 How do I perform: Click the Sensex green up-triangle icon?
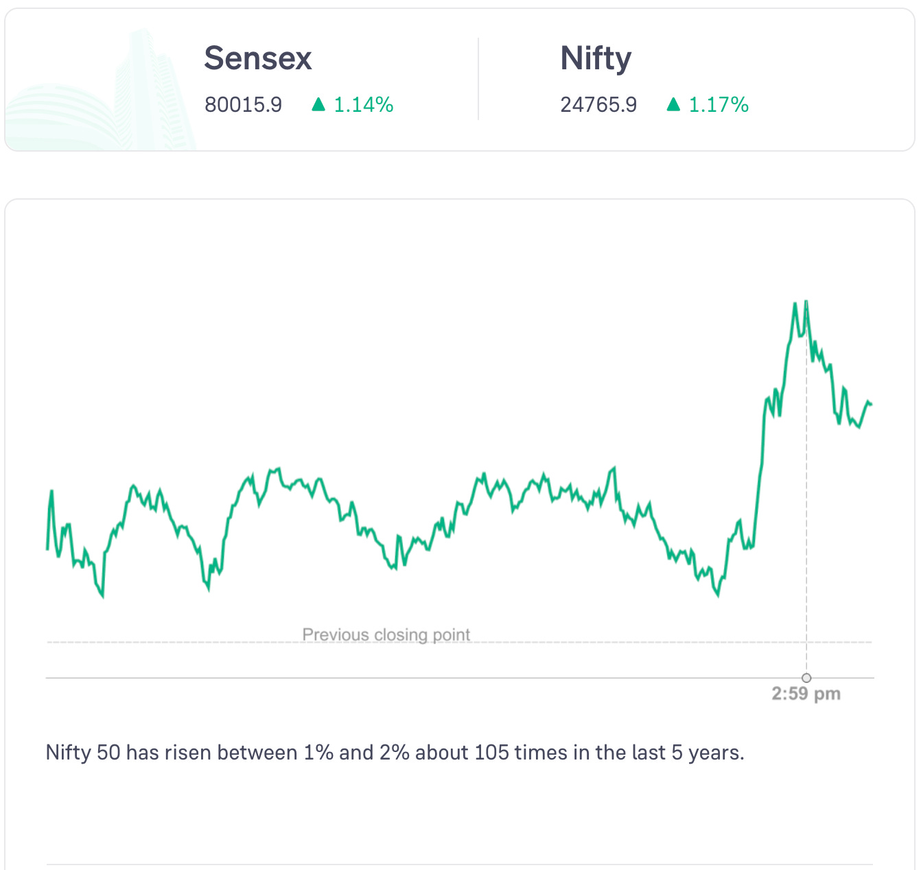[x=318, y=104]
